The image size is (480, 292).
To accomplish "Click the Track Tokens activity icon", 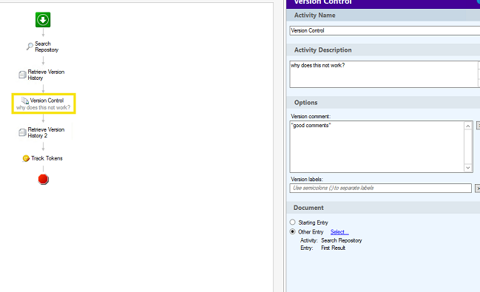I will (26, 158).
